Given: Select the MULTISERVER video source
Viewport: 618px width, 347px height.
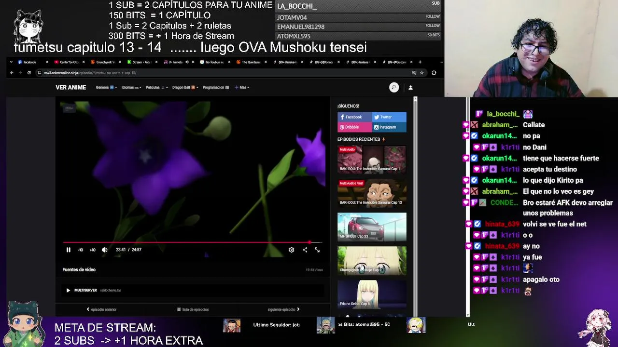Looking at the screenshot, I should [193, 290].
